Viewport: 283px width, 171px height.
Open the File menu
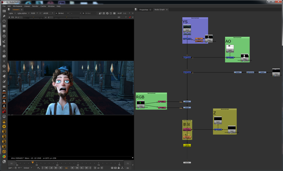point(4,6)
